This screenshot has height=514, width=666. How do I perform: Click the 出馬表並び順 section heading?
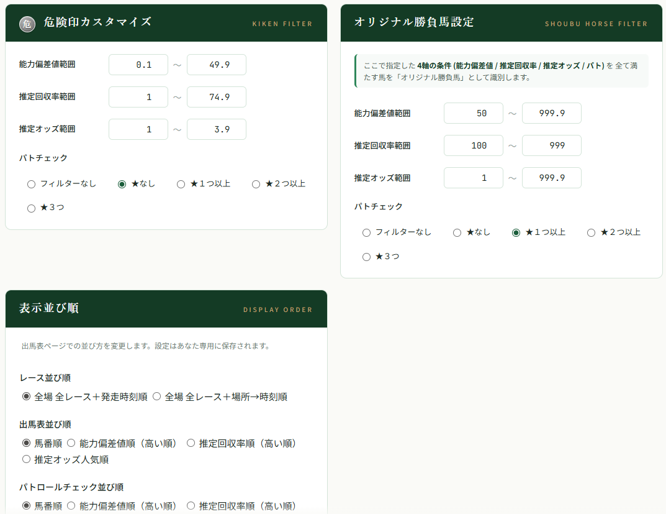tap(45, 425)
